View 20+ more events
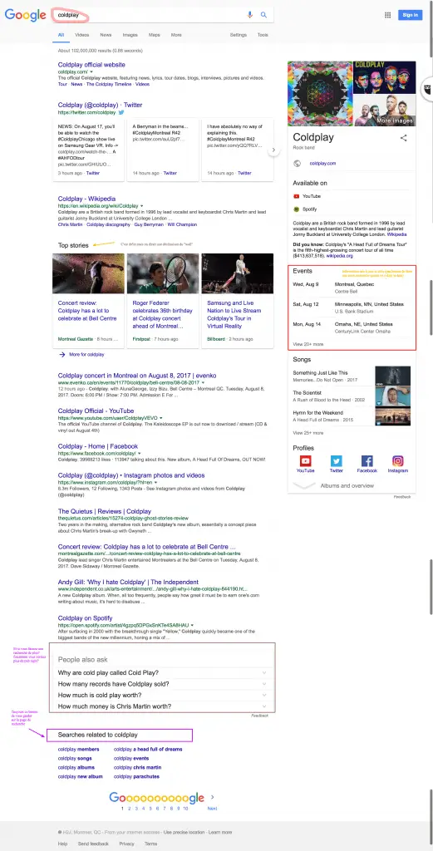Screen dimensions: 433x851 [308, 344]
